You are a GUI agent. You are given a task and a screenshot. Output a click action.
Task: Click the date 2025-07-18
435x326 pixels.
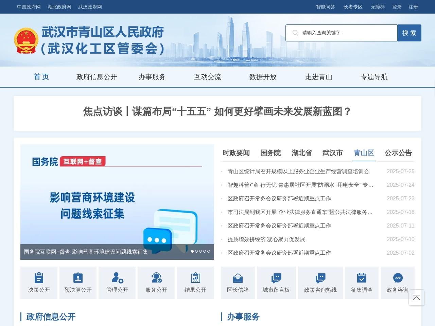pos(401,212)
